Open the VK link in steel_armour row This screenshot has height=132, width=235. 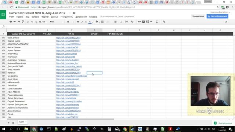pyautogui.click(x=68, y=38)
